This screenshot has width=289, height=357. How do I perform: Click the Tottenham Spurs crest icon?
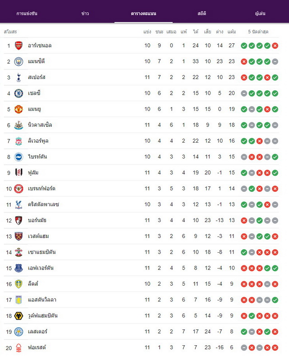point(19,78)
